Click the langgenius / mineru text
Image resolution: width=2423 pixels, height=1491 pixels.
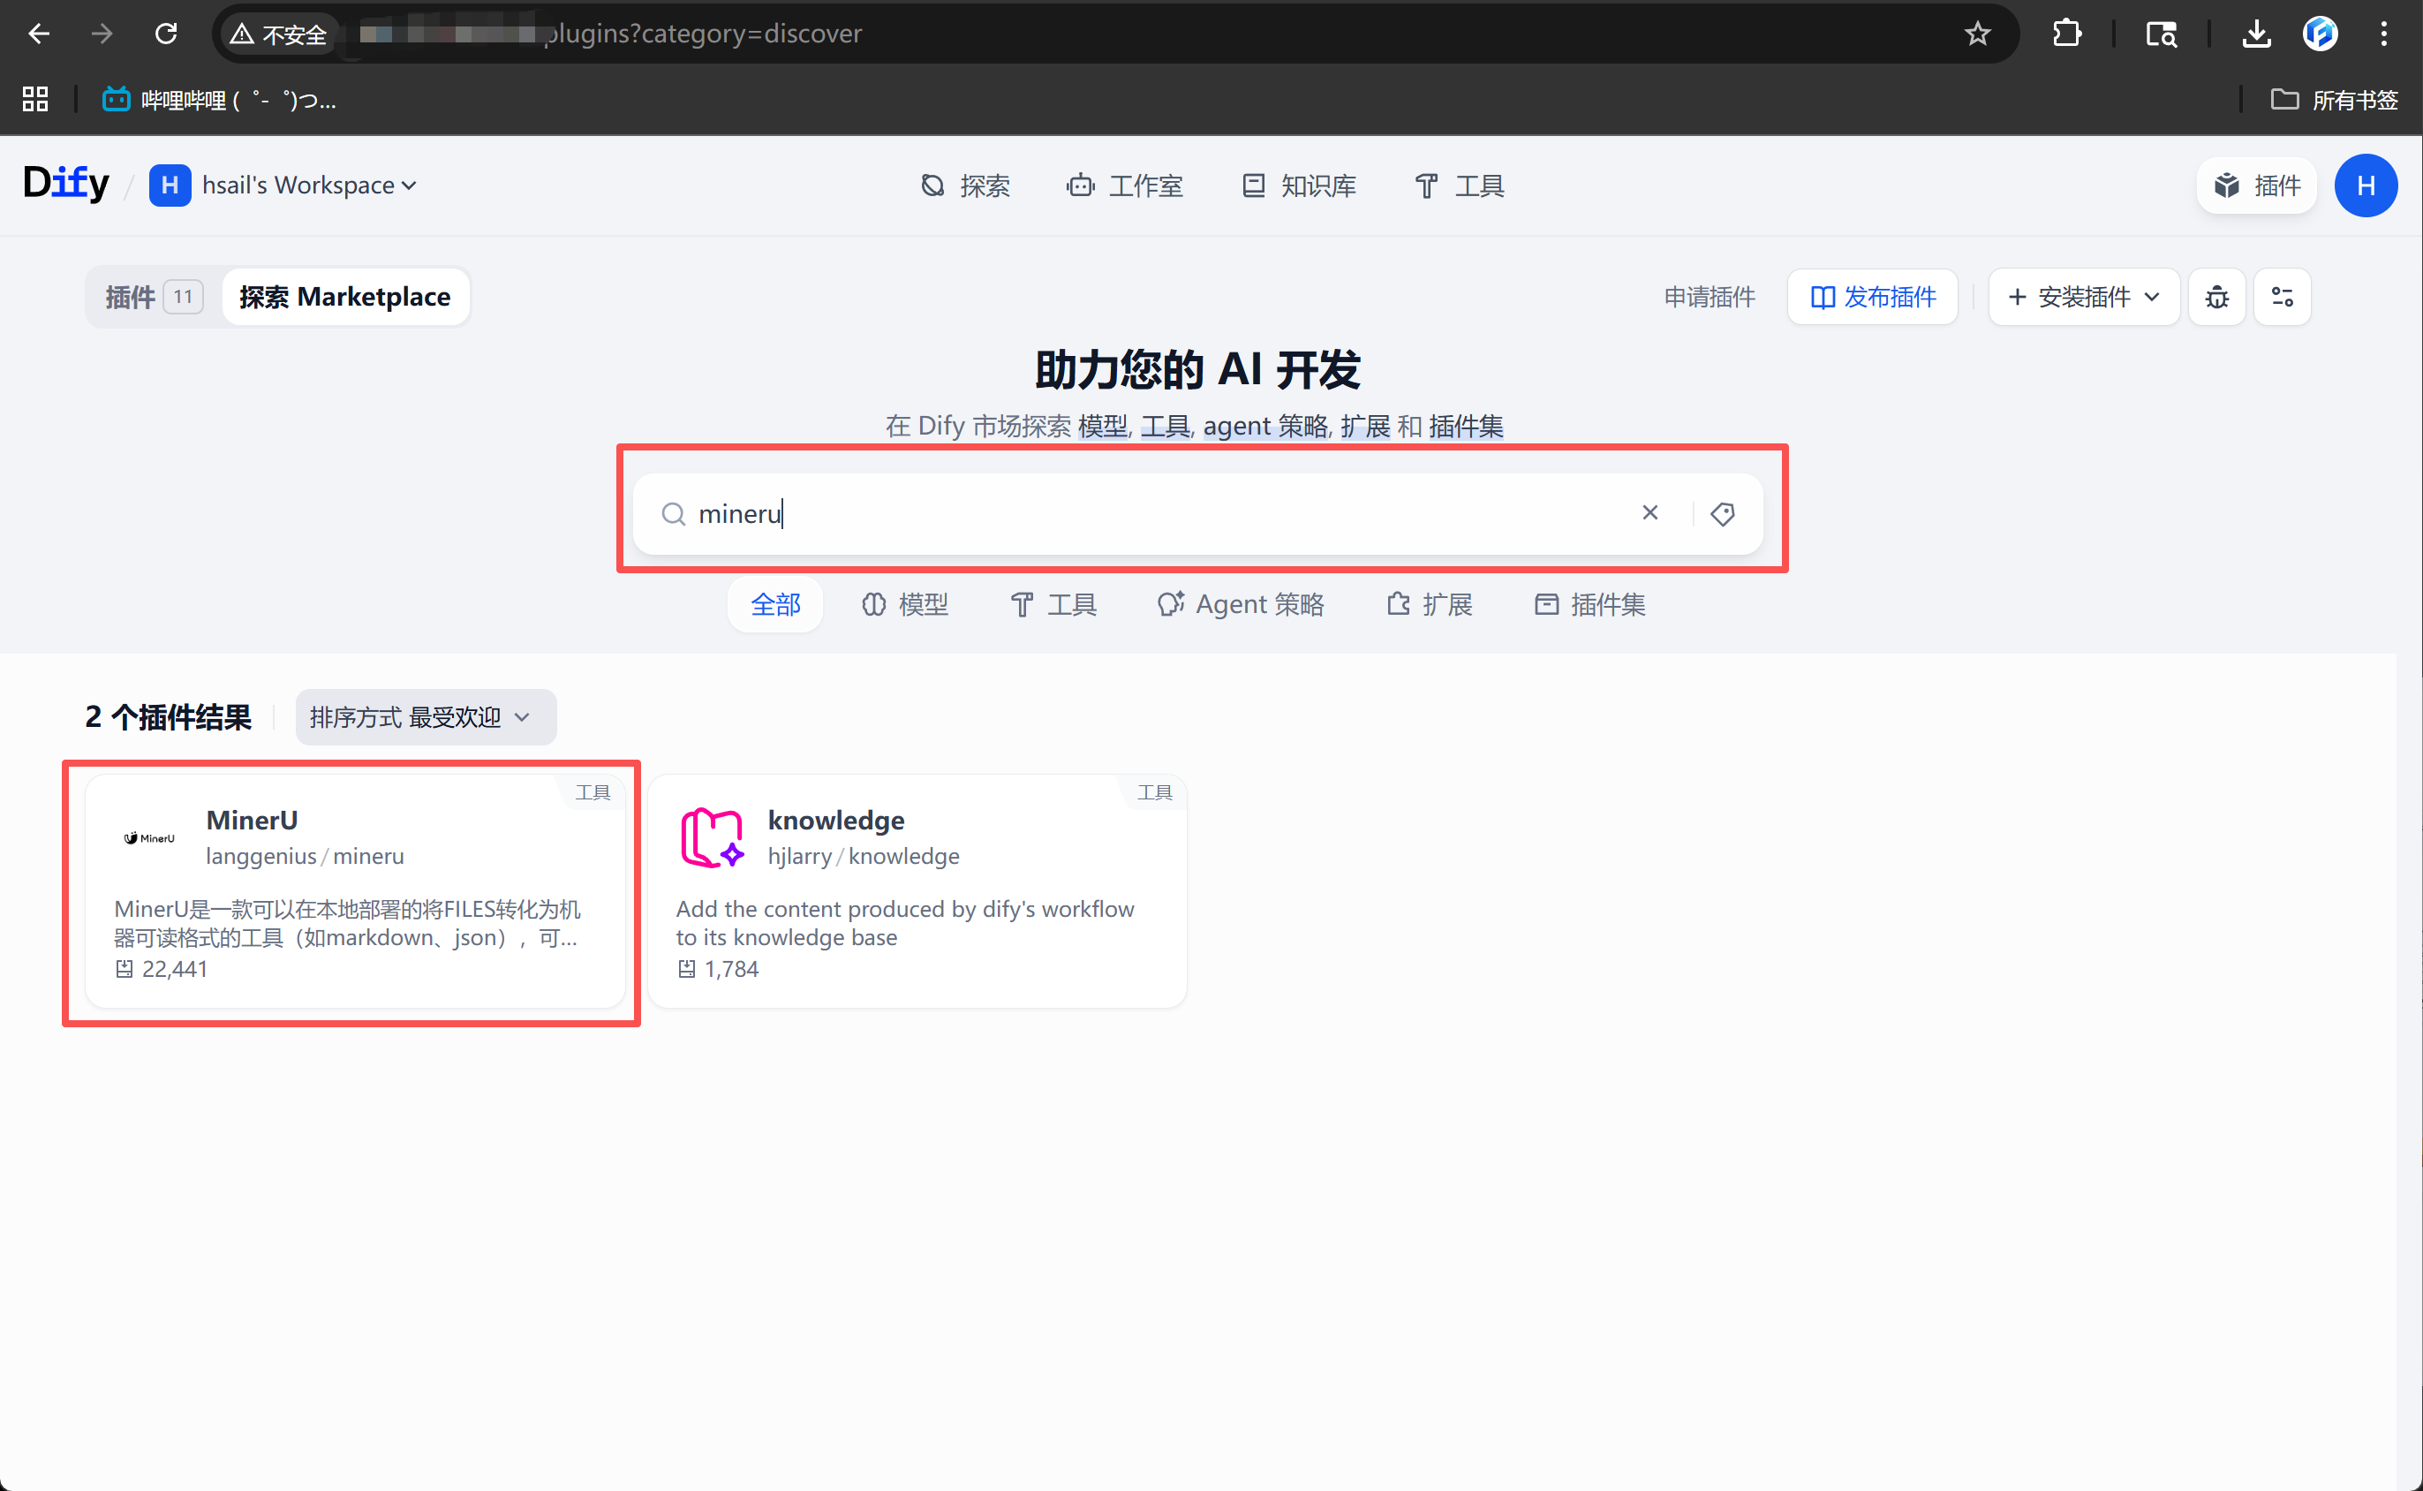pos(305,856)
